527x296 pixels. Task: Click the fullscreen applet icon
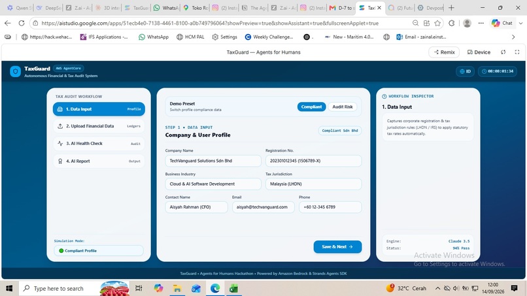coord(517,52)
